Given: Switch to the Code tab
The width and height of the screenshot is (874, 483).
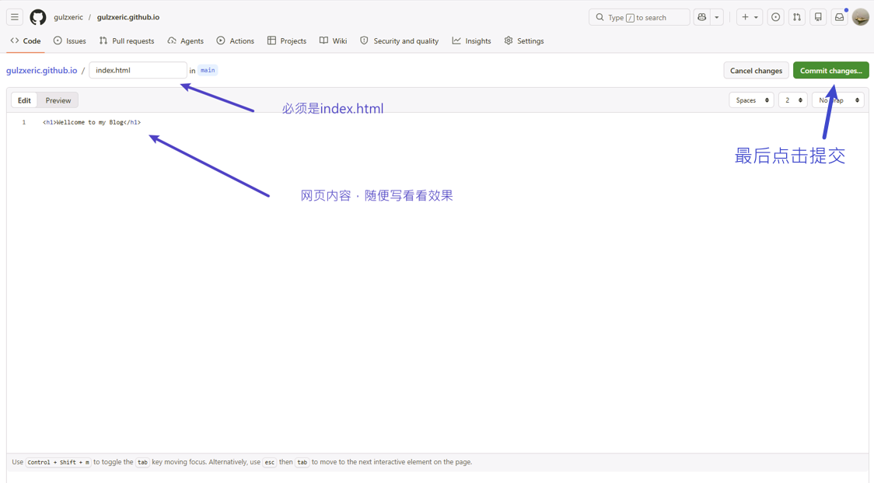Looking at the screenshot, I should click(x=26, y=40).
